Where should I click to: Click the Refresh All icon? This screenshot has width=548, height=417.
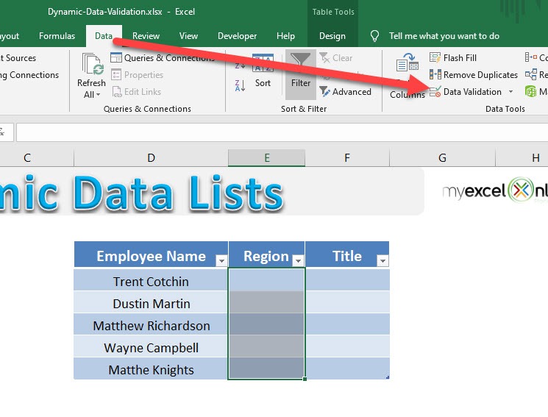[x=93, y=64]
